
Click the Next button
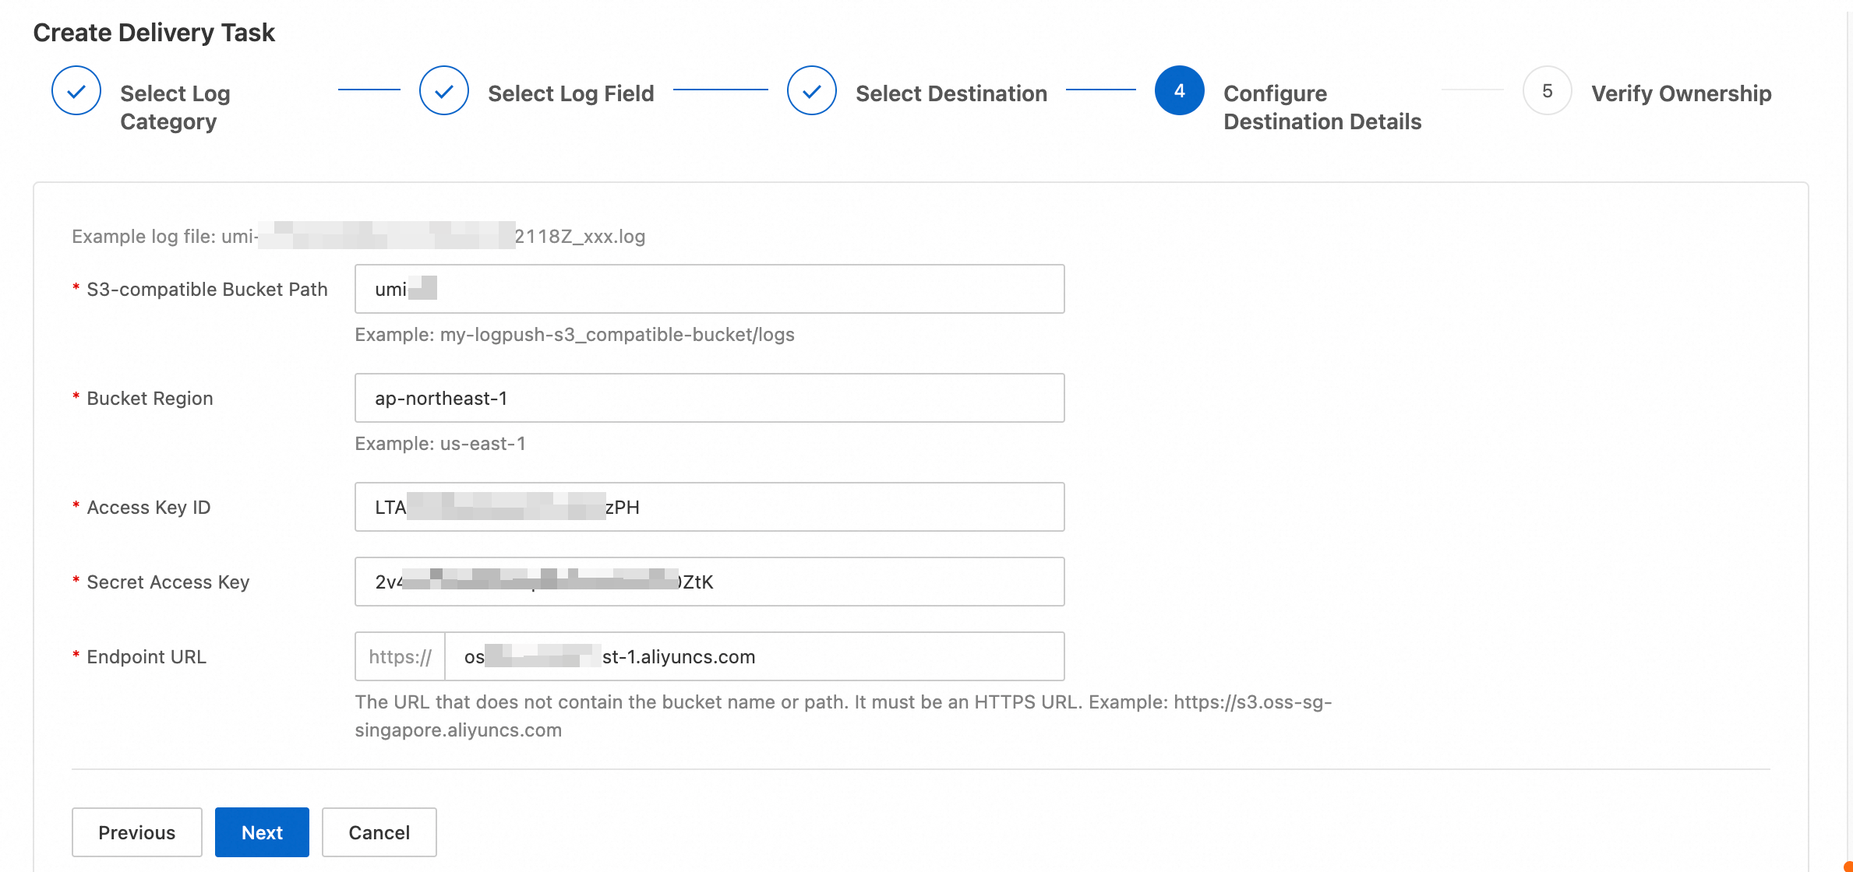pyautogui.click(x=262, y=832)
